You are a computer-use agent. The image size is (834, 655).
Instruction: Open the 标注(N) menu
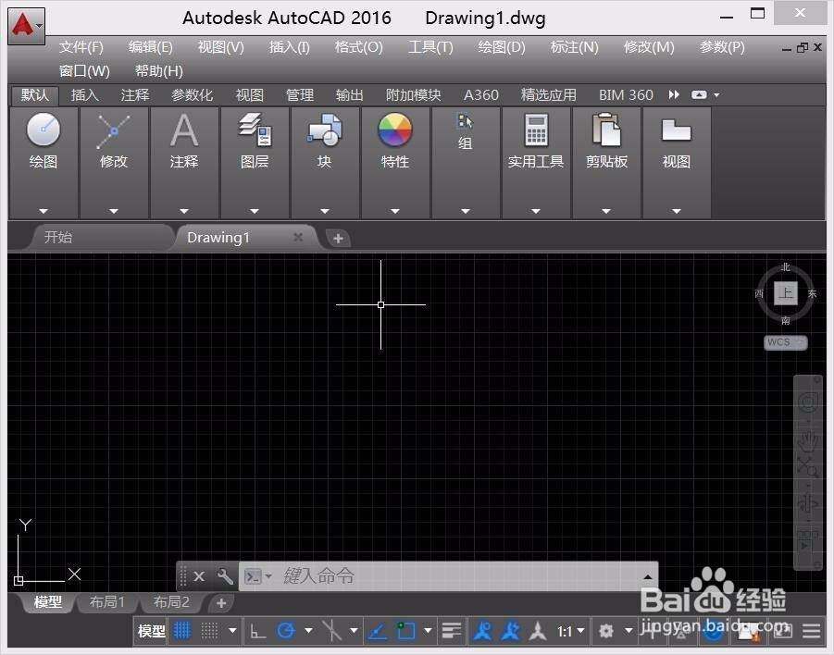(574, 47)
